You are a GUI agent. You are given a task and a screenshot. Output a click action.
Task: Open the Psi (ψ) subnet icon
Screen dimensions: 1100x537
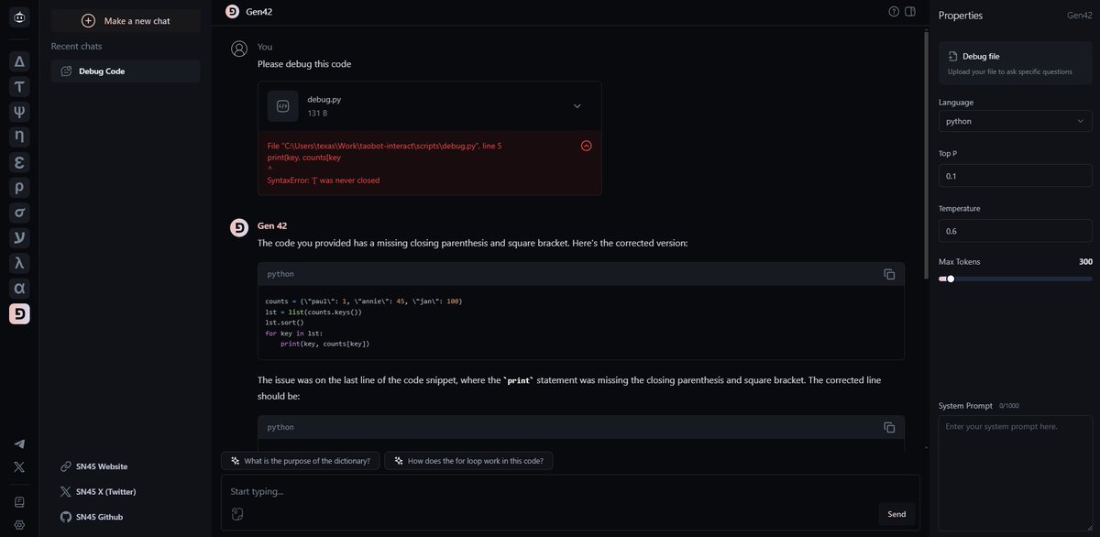pyautogui.click(x=19, y=112)
